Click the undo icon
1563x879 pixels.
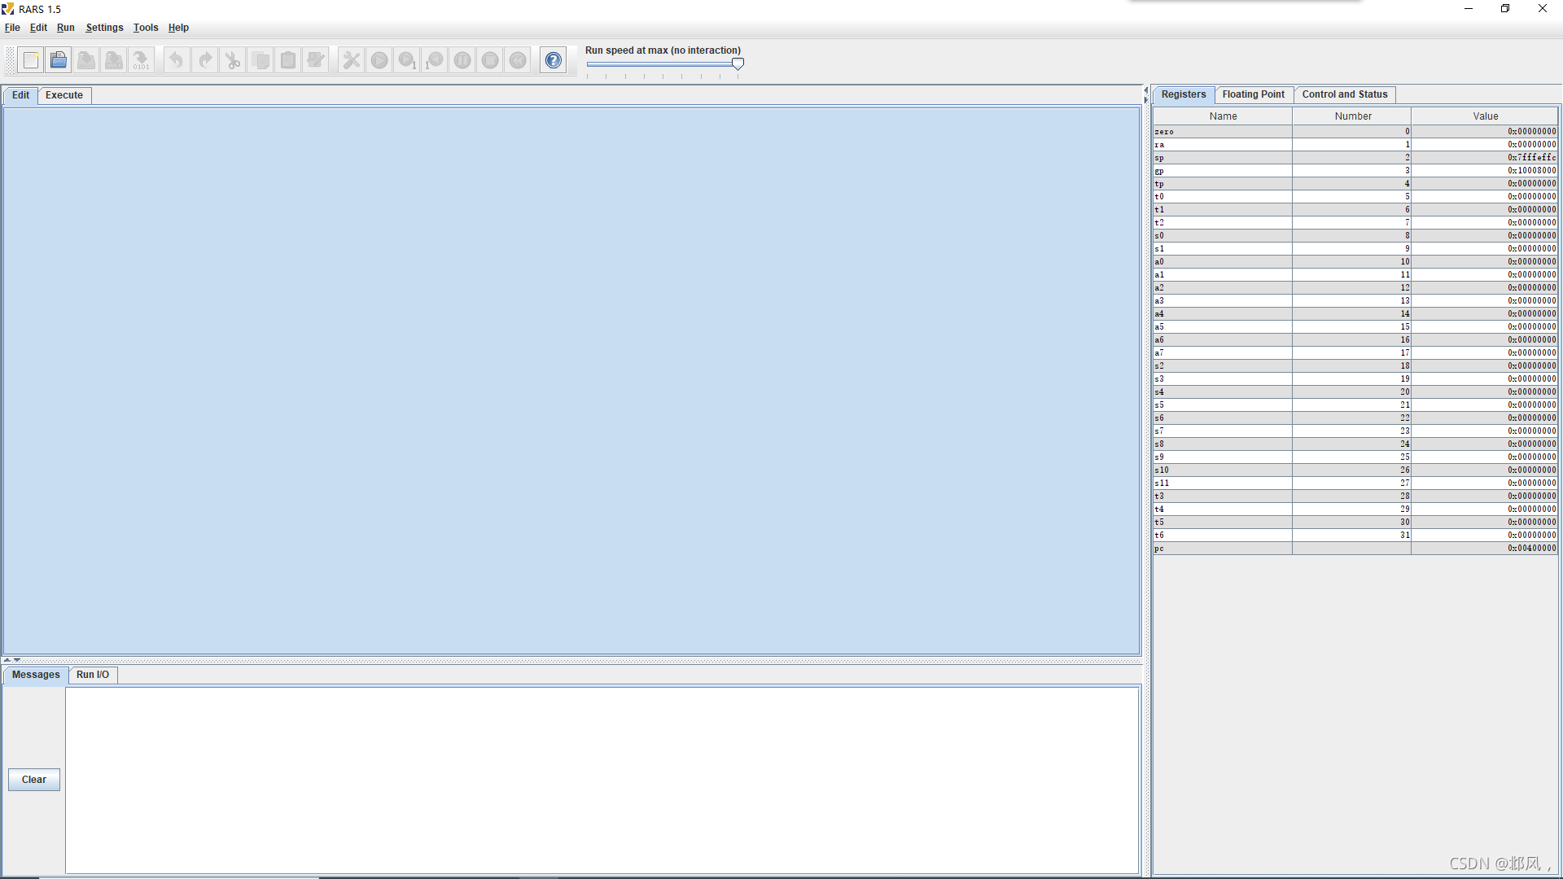176,59
